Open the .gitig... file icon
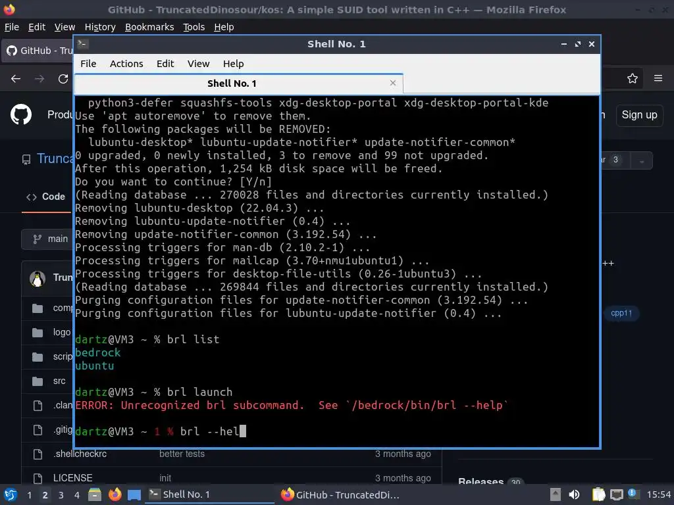The width and height of the screenshot is (674, 505). coord(38,430)
